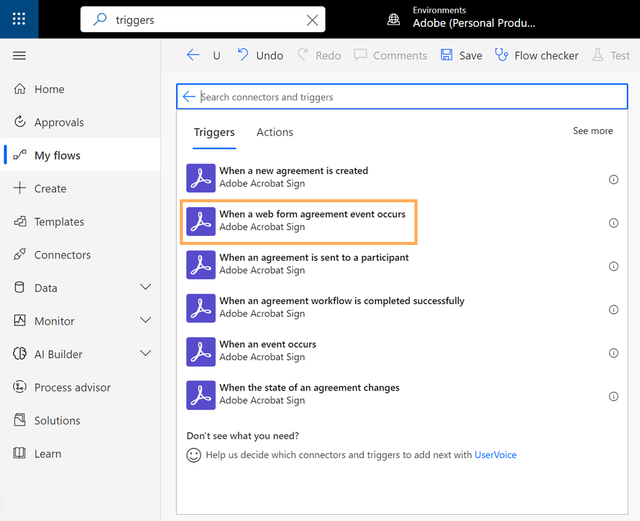Save the flow
The width and height of the screenshot is (640, 521).
pos(461,55)
